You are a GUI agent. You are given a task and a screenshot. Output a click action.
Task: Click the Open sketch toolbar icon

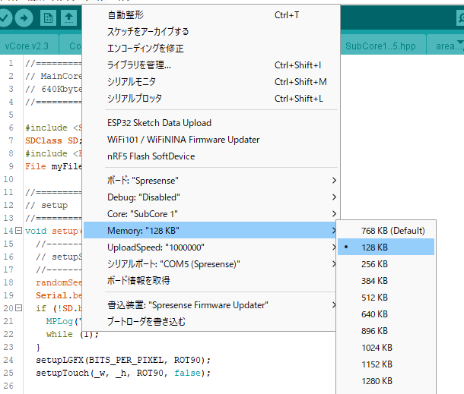(x=68, y=17)
